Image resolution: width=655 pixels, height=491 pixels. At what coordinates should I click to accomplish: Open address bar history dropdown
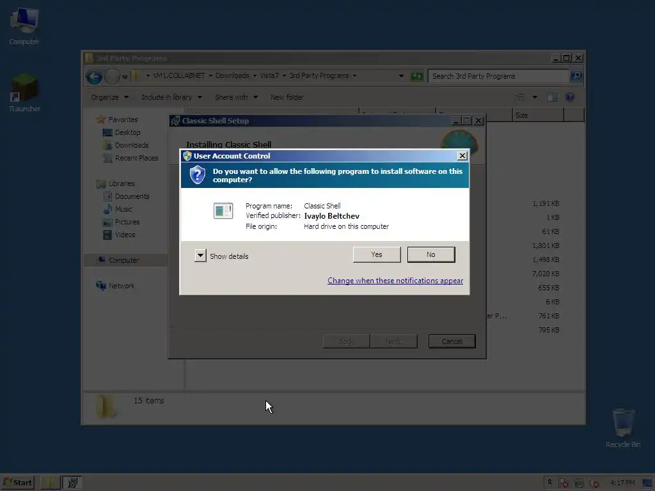[401, 76]
